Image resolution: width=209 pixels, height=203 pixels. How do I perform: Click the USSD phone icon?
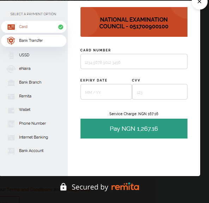click(x=11, y=55)
